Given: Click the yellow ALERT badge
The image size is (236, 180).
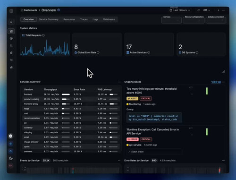Looking at the screenshot, I should click(x=132, y=98).
